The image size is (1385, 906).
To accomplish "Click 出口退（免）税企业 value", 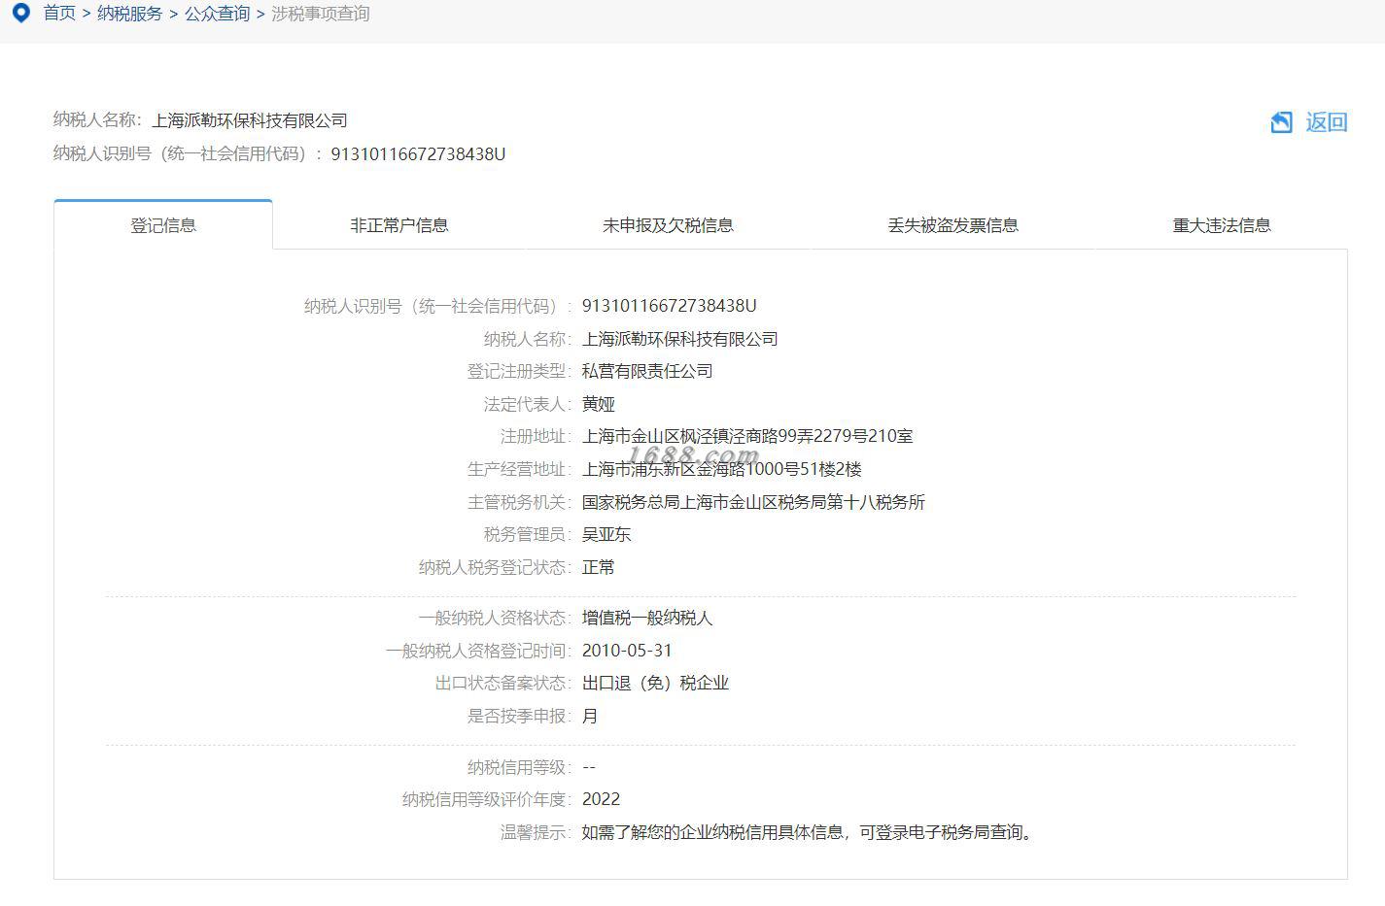I will (x=655, y=683).
